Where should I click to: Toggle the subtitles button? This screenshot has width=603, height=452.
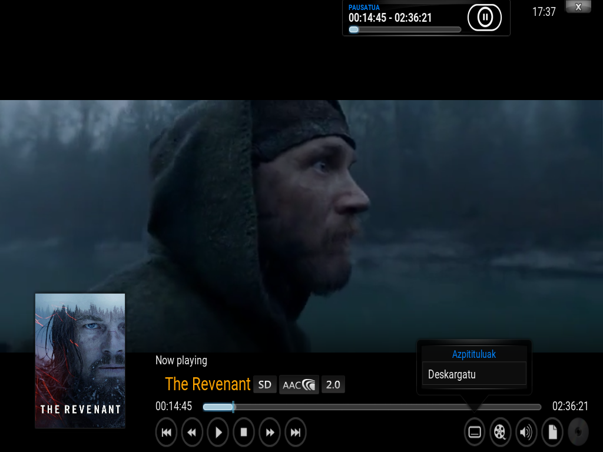475,433
